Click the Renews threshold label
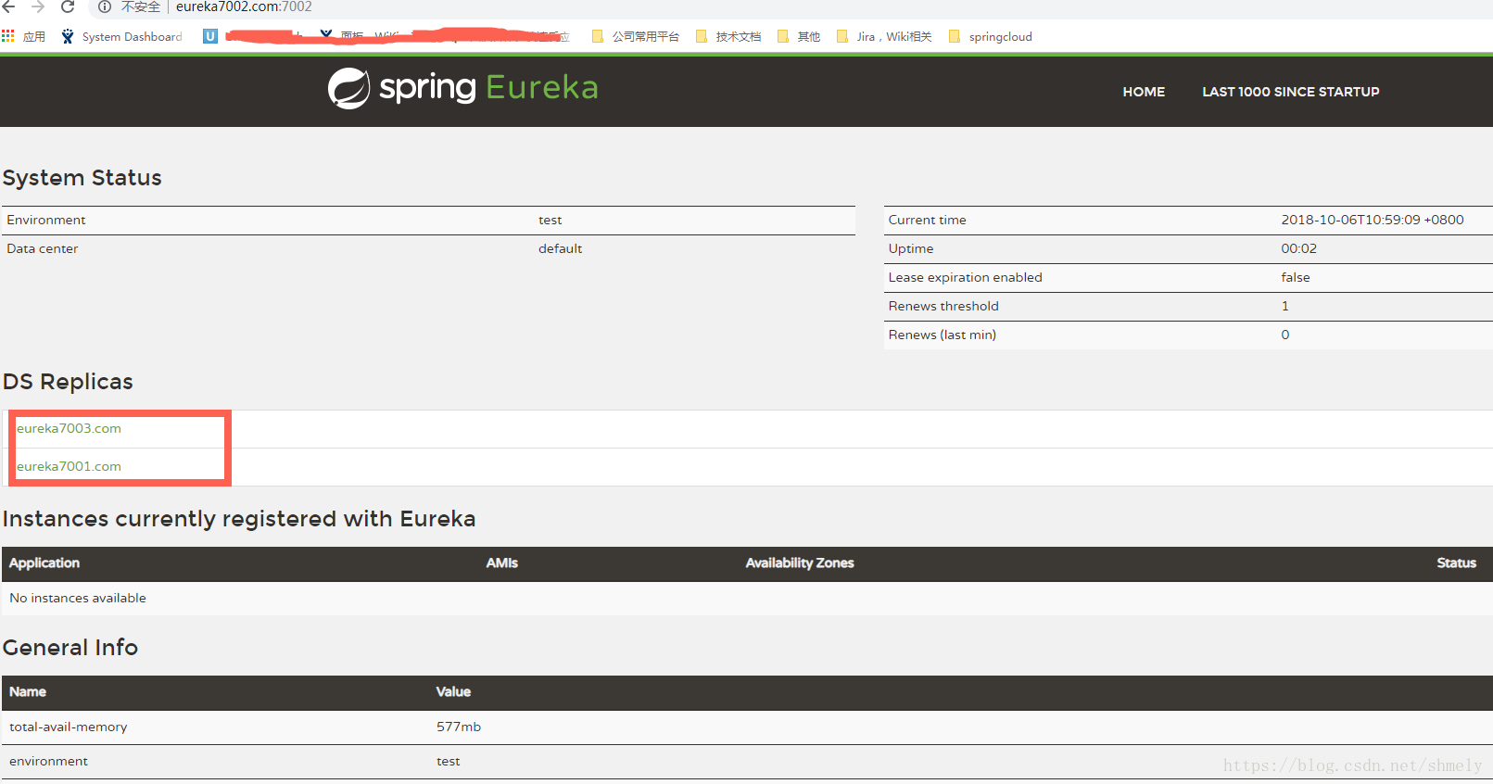This screenshot has height=784, width=1493. point(943,306)
